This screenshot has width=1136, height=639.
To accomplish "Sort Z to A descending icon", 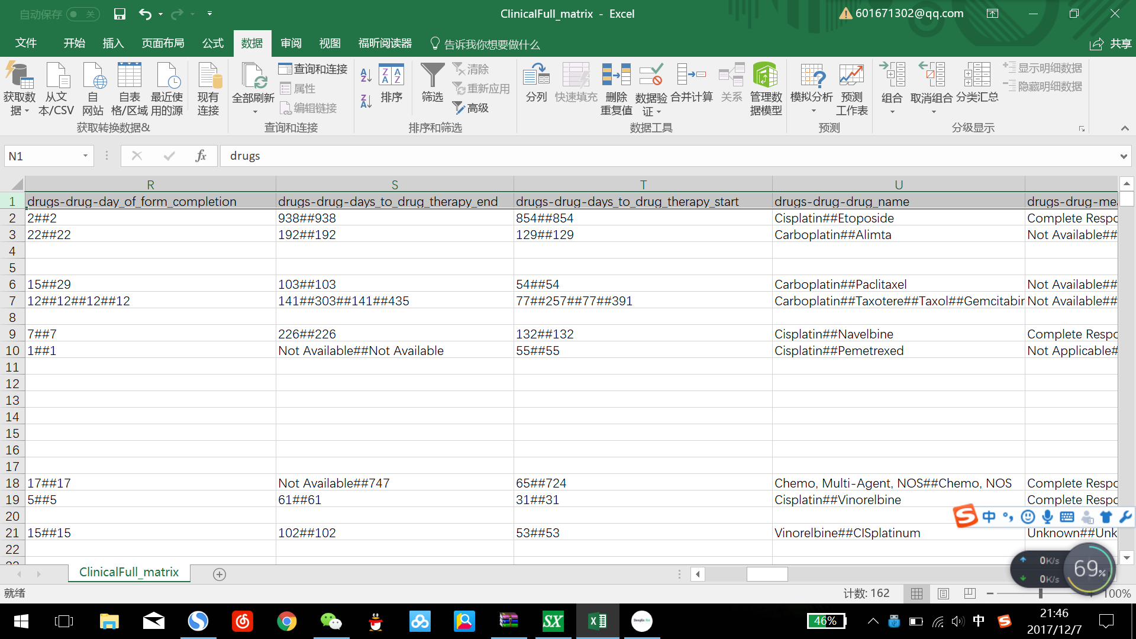I will click(x=366, y=101).
